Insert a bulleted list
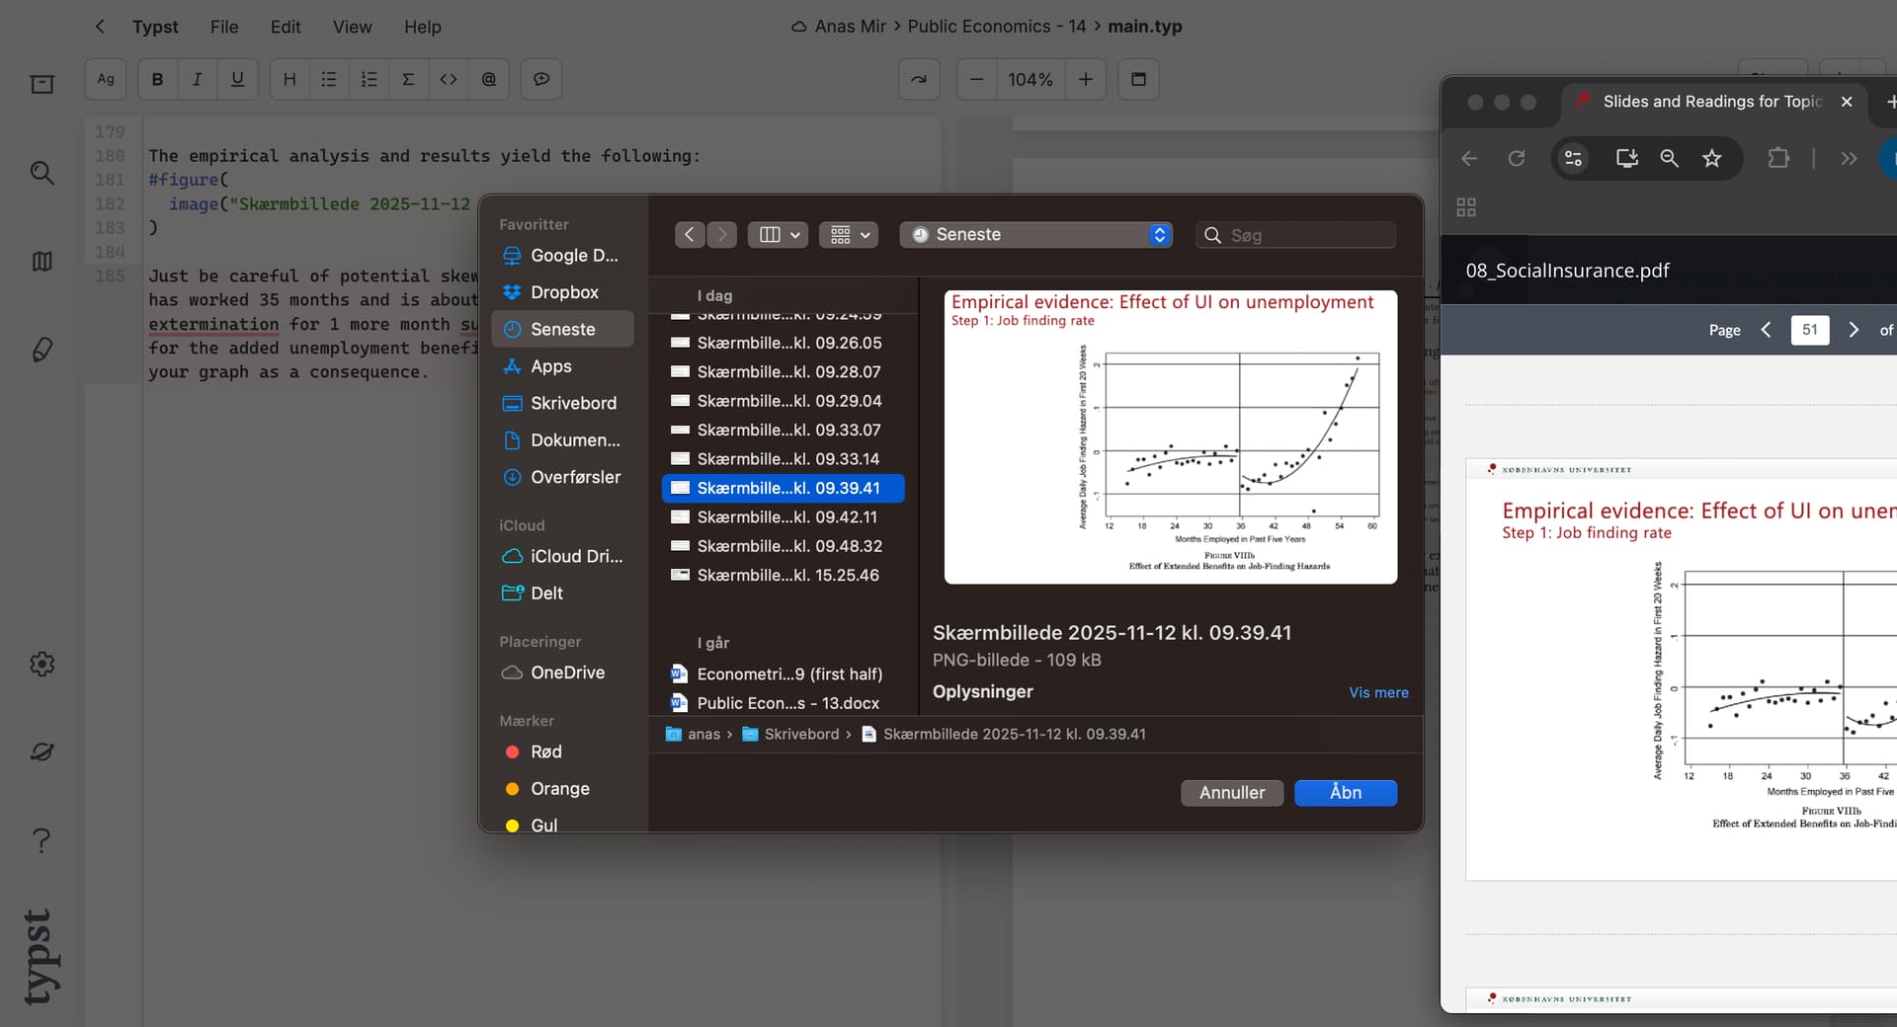 (x=329, y=79)
